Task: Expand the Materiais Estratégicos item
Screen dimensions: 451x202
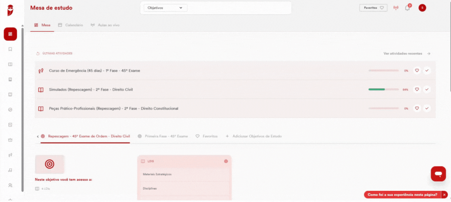Action: click(x=184, y=174)
